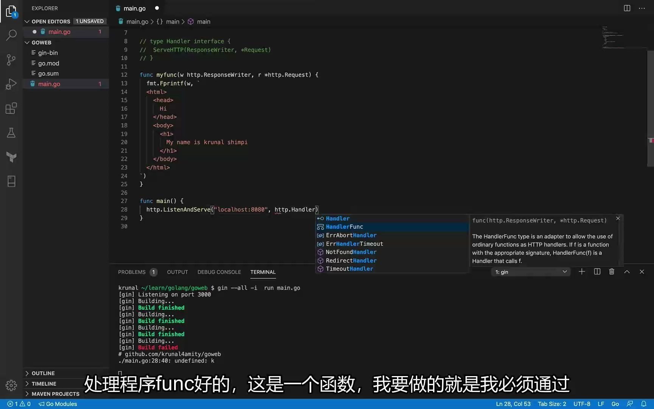The height and width of the screenshot is (409, 654).
Task: Switch to the DEBUG CONSOLE tab
Action: point(219,272)
